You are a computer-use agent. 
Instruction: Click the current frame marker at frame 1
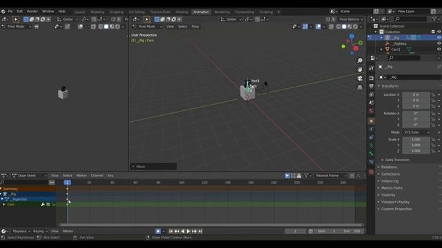(x=68, y=183)
